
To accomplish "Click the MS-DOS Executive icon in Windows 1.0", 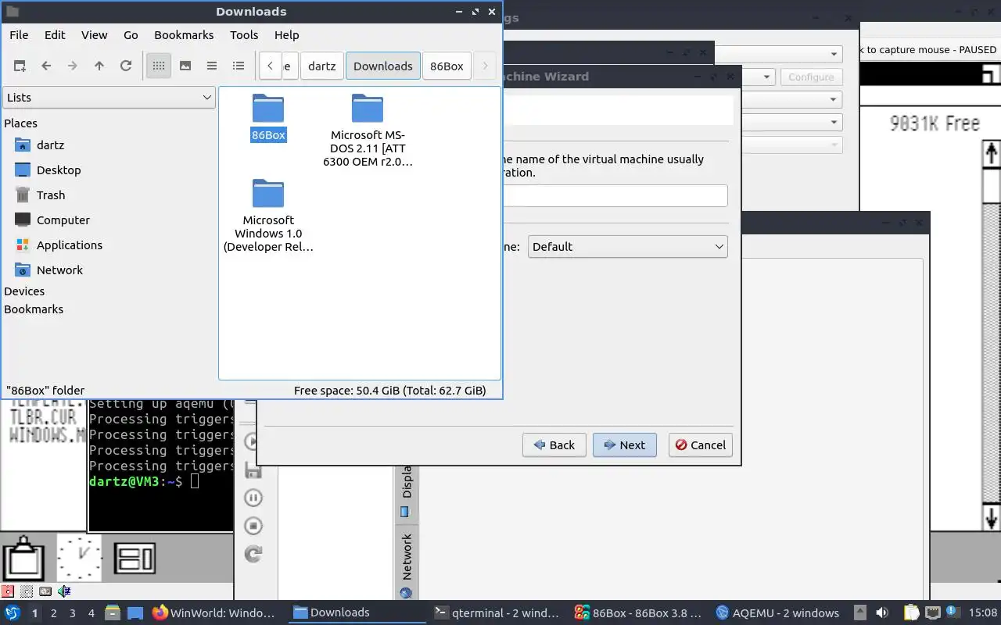I will tap(135, 558).
